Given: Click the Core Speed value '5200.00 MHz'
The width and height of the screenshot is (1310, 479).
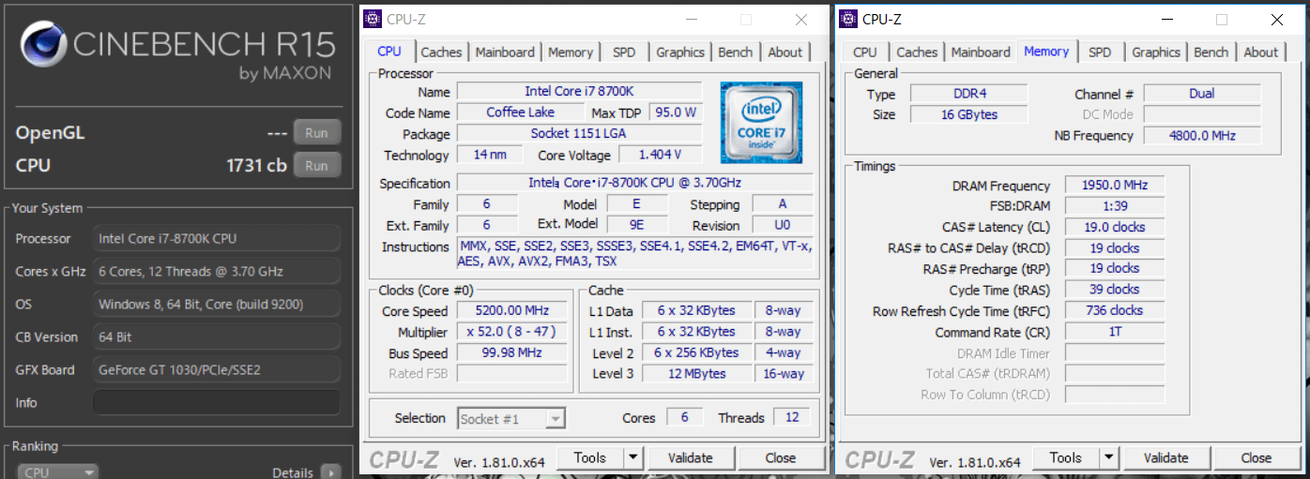Looking at the screenshot, I should coord(512,310).
